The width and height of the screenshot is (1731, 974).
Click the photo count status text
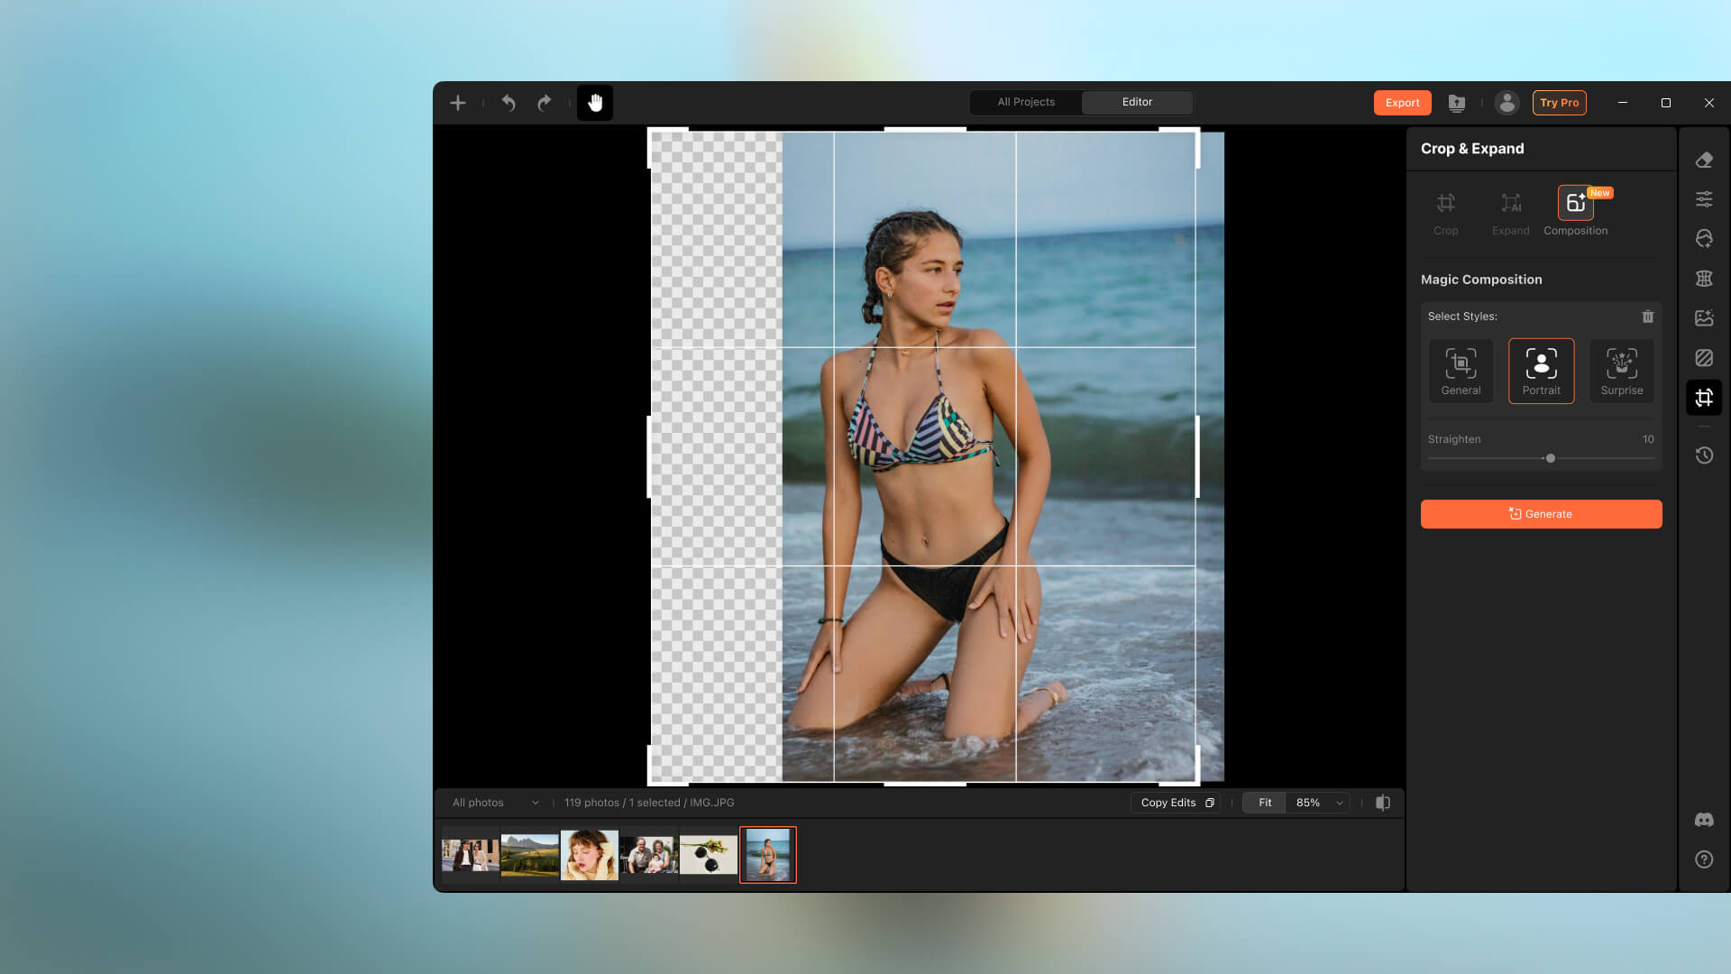coord(649,803)
